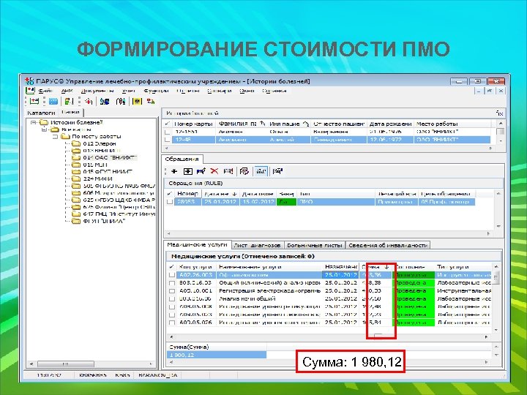This screenshot has height=395, width=527.
Task: Click the last icon in Обращения toolbar
Action: coord(277,171)
